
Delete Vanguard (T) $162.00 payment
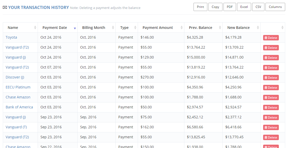(271, 128)
